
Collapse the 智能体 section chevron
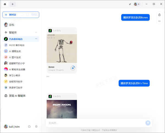[x=36, y=32]
